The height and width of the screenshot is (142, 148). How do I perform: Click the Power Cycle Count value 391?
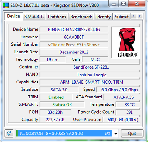[128, 112]
